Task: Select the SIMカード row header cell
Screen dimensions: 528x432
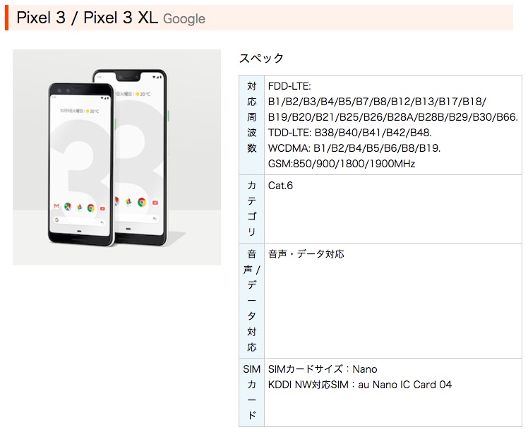Action: (x=252, y=392)
